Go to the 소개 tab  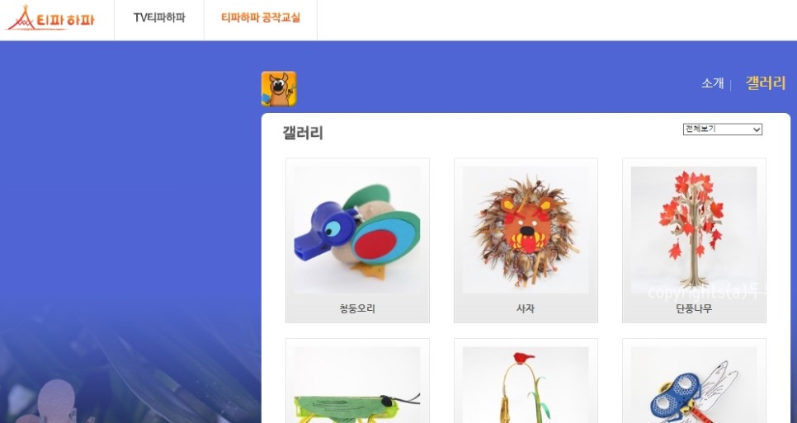[712, 83]
